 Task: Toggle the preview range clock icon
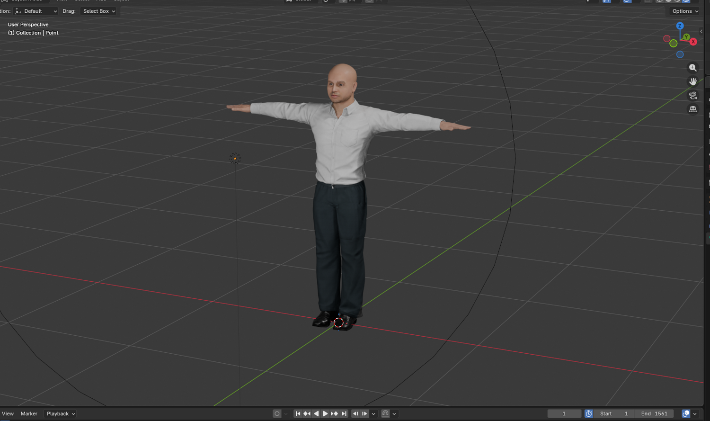[589, 413]
